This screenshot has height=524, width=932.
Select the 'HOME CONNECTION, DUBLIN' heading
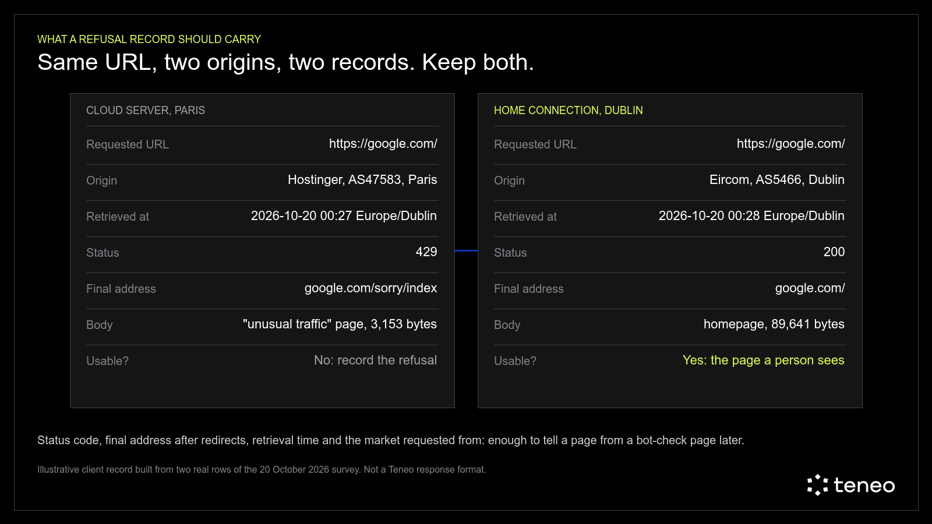569,111
